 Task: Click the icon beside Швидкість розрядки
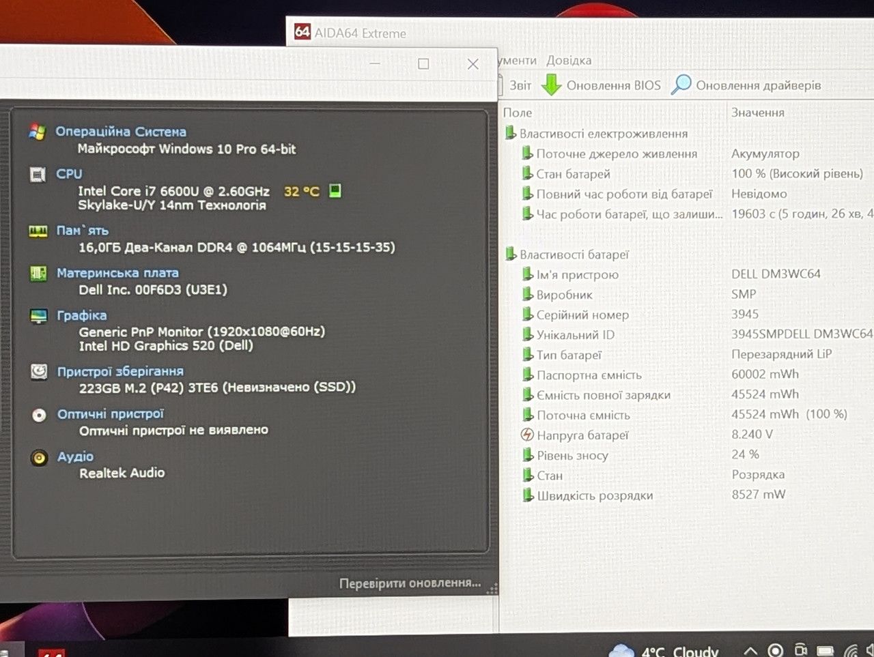(x=528, y=495)
